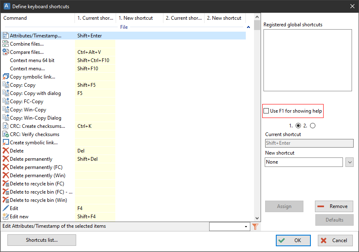Screen dimensions: 359x252
Task: Open the Shortcuts list button
Action: pyautogui.click(x=42, y=240)
